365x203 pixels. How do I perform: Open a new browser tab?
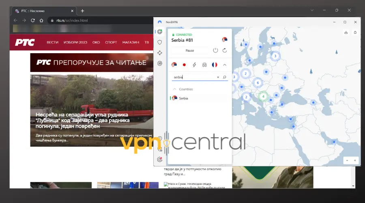point(82,11)
